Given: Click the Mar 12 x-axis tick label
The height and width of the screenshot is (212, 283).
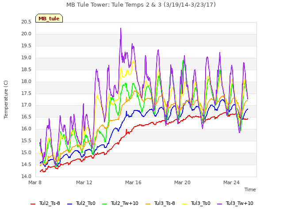Looking at the screenshot, I should tap(84, 182).
